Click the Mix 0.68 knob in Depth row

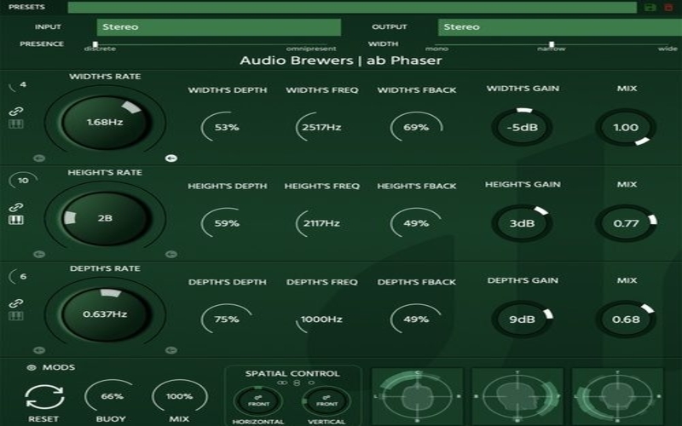626,319
